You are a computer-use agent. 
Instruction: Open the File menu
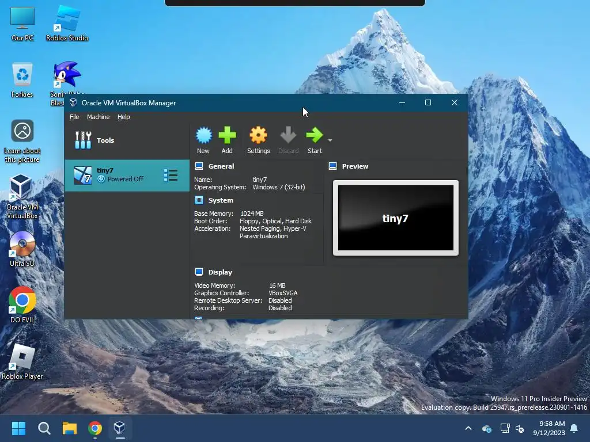(x=74, y=117)
